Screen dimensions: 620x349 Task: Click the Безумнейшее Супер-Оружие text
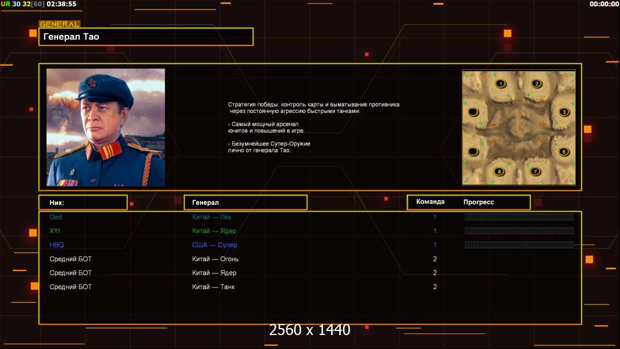point(269,147)
